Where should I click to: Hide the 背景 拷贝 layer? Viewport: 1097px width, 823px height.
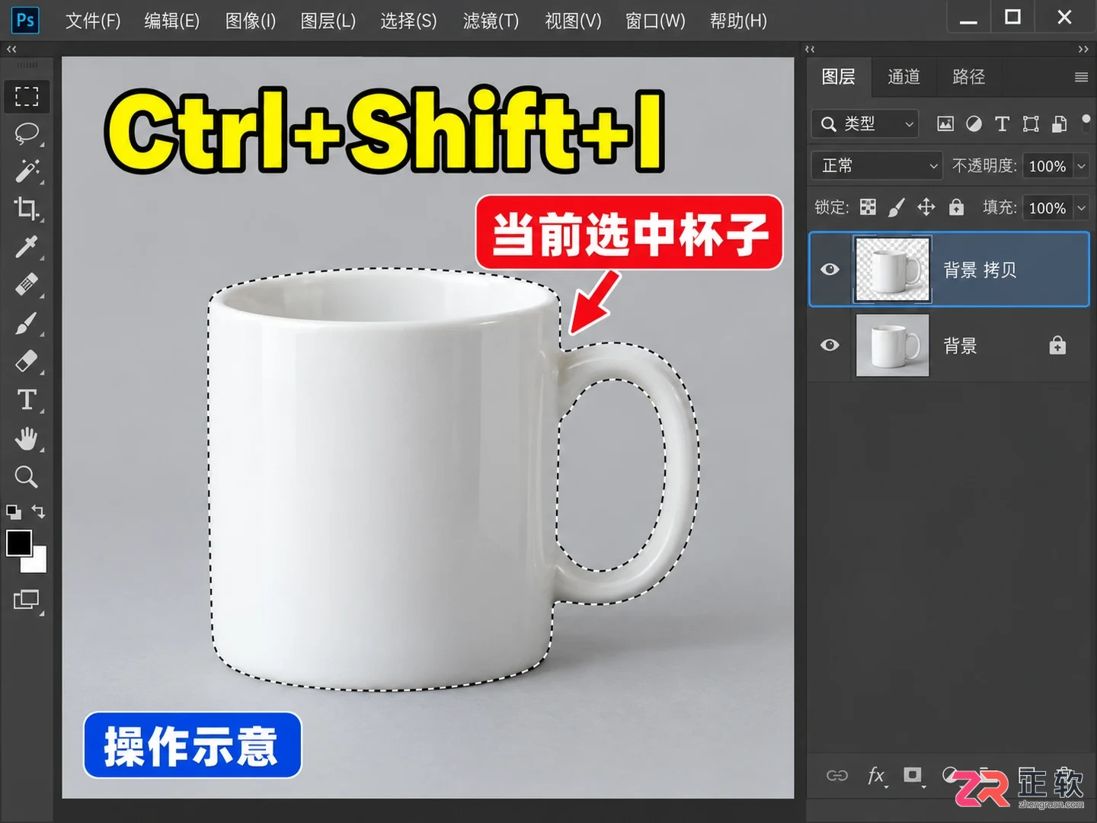click(x=830, y=269)
